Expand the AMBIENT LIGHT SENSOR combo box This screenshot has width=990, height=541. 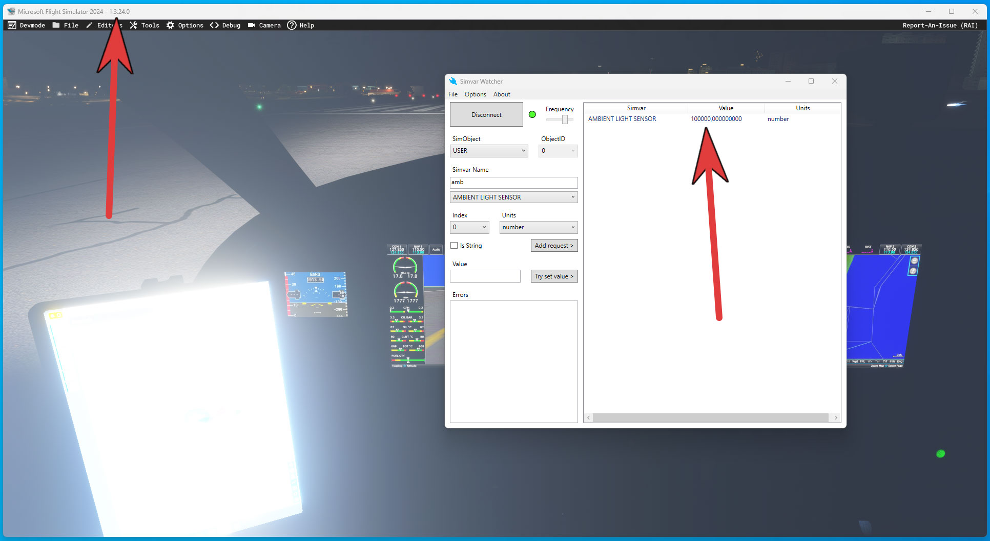[x=513, y=197]
